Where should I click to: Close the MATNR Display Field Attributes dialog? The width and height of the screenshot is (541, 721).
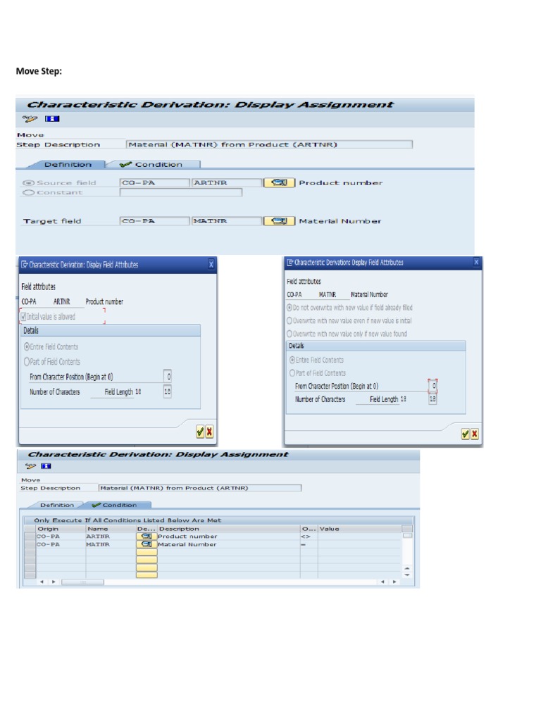[477, 262]
